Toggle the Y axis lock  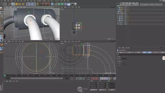31,4
